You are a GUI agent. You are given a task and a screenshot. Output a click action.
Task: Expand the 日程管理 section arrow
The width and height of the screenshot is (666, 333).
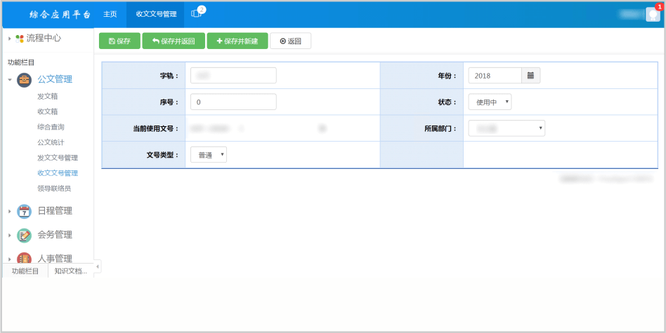click(x=10, y=211)
